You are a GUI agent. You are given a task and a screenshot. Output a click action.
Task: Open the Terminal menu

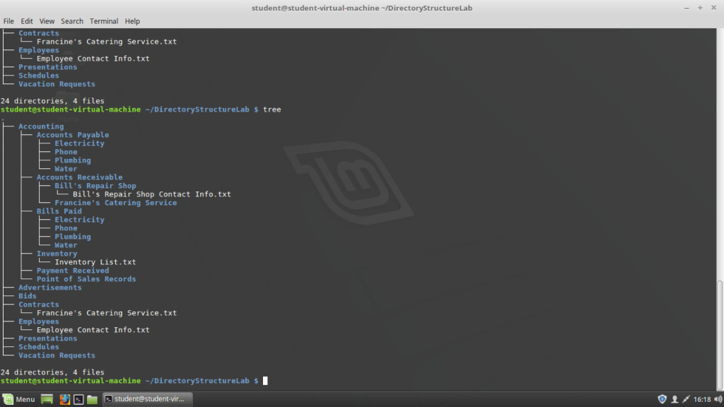[x=103, y=20]
